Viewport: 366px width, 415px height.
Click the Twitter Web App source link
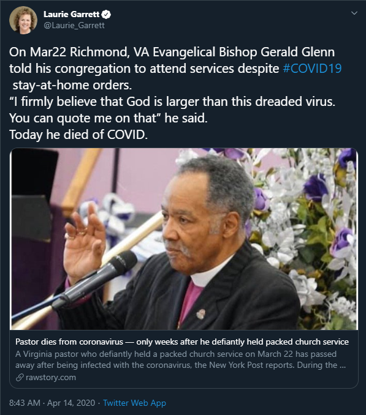[x=134, y=403]
